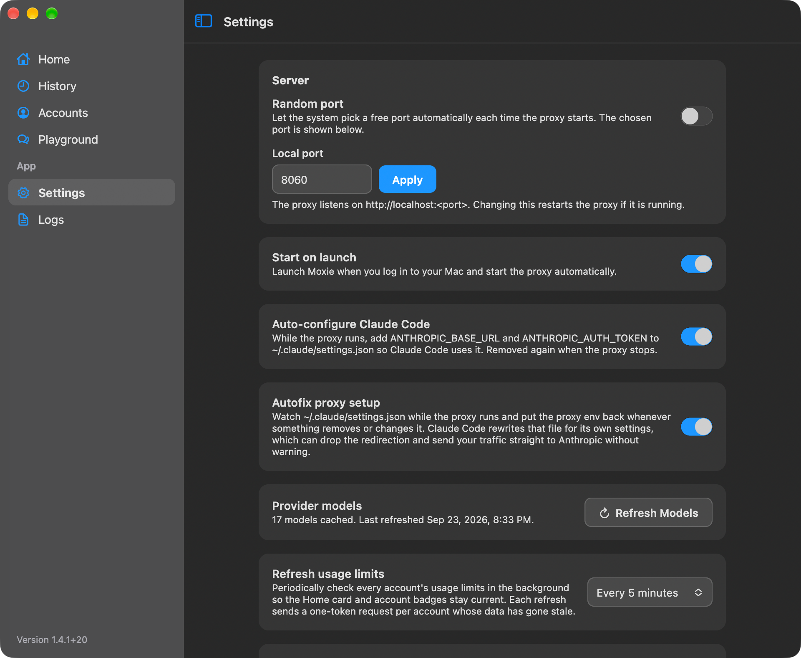
Task: Disable the Auto-configure Claude Code switch
Action: coord(696,337)
